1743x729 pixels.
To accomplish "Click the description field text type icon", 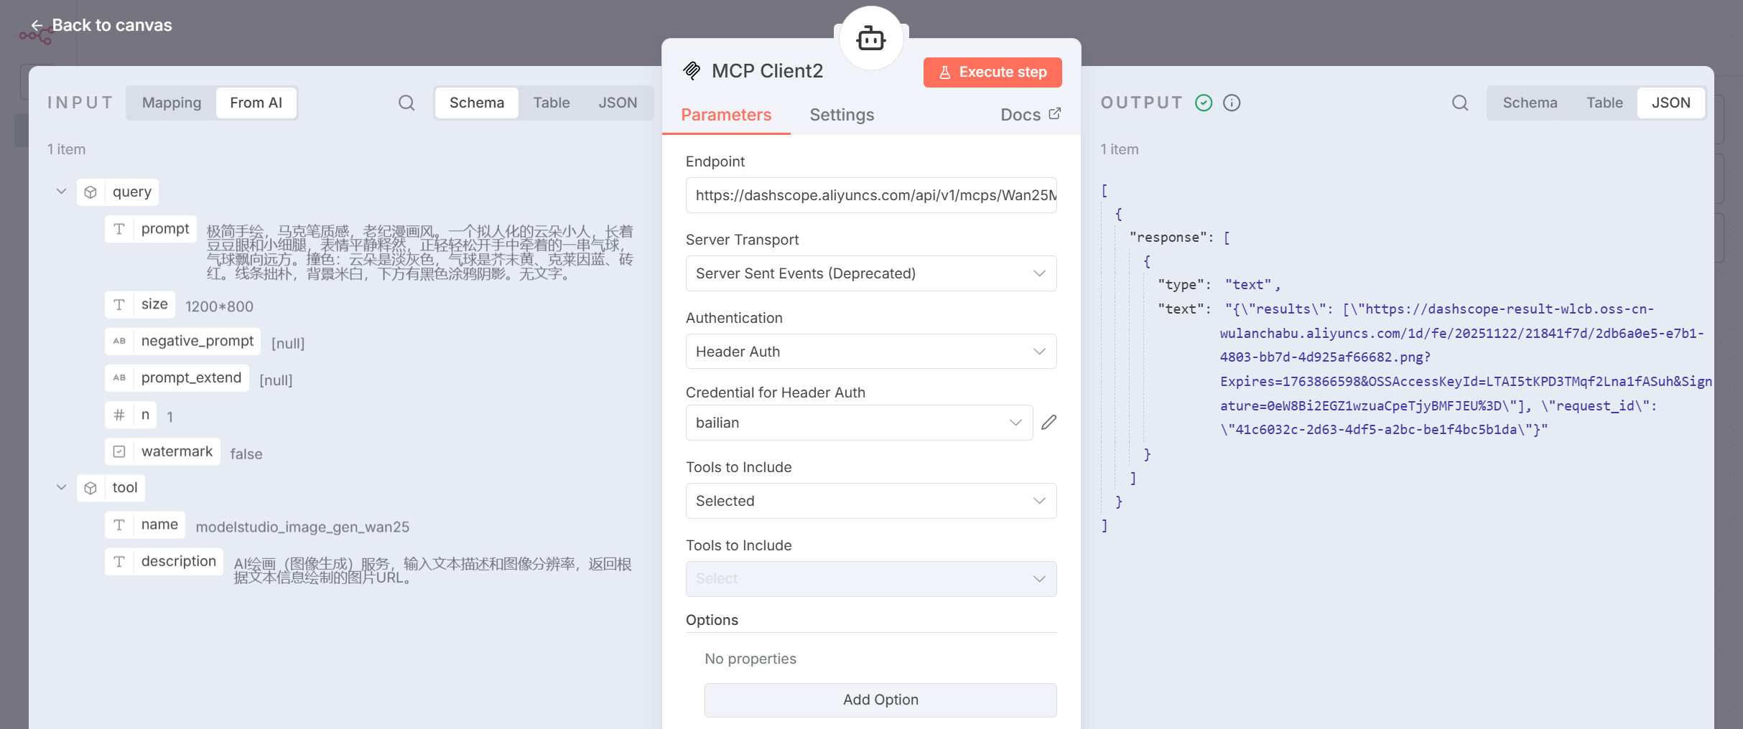I will 119,562.
